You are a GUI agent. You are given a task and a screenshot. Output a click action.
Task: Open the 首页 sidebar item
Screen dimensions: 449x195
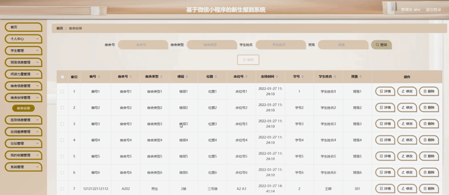coord(23,27)
